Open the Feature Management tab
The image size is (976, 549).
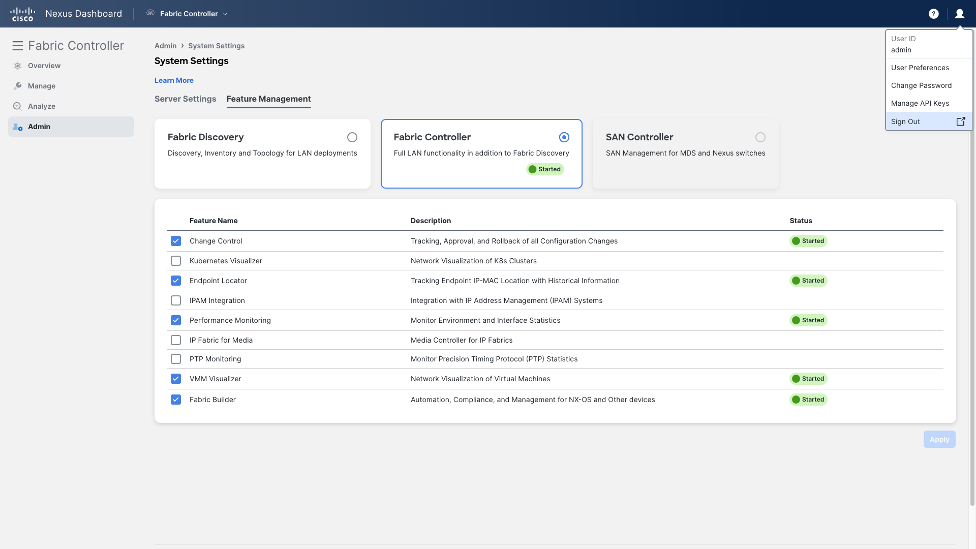pyautogui.click(x=269, y=99)
